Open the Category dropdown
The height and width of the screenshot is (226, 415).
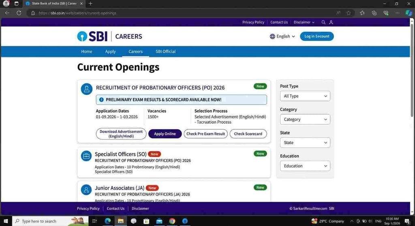(305, 119)
